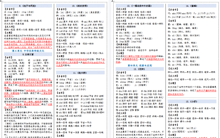Screen dimensions: 220x138
Task: Click the red underlined sentence in lesson 8's theme
Action: click(x=28, y=43)
